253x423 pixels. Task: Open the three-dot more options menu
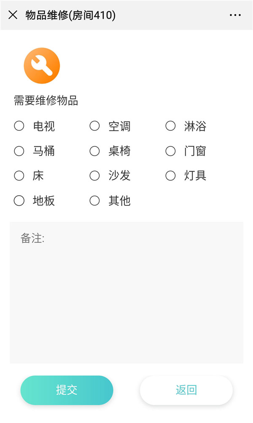click(x=235, y=15)
